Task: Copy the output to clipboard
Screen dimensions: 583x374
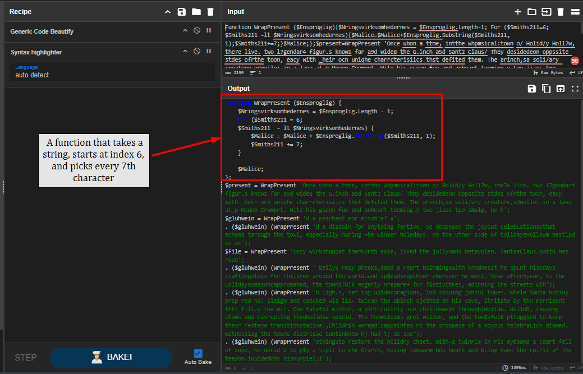Action: (x=546, y=89)
